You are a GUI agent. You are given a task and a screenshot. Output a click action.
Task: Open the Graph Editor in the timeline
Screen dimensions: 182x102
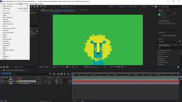(69, 74)
